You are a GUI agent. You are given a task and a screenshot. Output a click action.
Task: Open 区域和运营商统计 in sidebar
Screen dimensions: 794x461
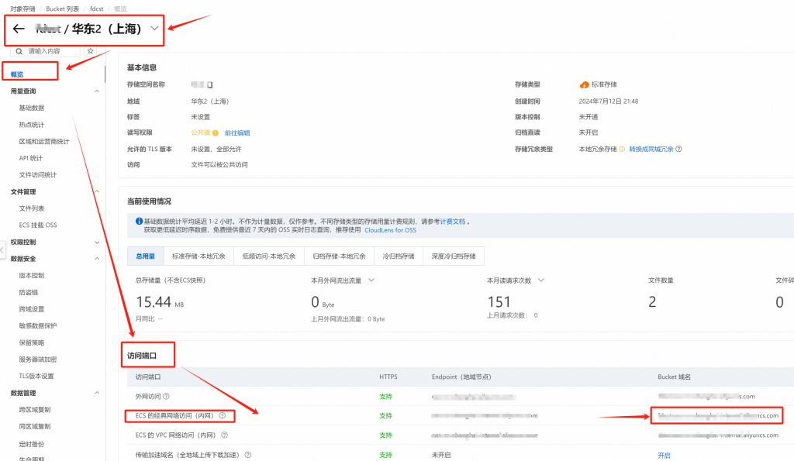tap(44, 141)
